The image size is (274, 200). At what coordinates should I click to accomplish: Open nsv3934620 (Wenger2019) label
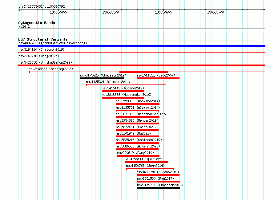pyautogui.click(x=137, y=120)
